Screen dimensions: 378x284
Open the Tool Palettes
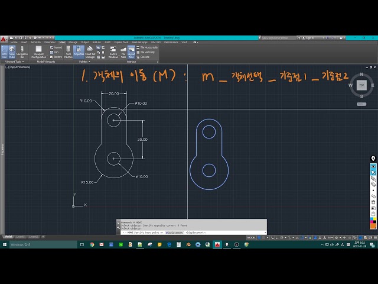[x=69, y=52]
